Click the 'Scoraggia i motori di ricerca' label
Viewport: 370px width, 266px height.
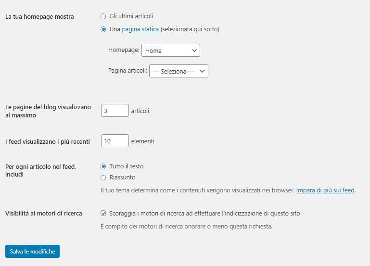[204, 214]
